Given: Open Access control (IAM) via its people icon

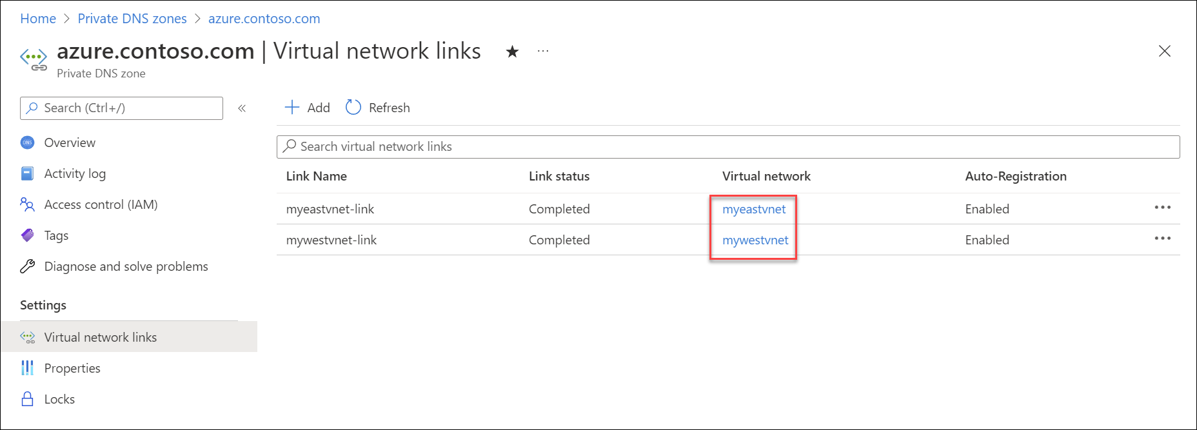Looking at the screenshot, I should click(26, 204).
